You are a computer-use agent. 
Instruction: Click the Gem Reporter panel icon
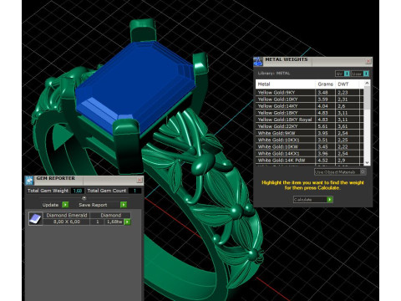(x=29, y=181)
